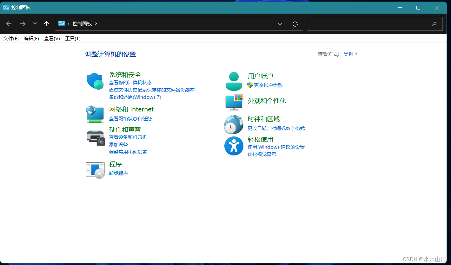
Task: Open 硬件和声音 category heading
Action: tap(125, 129)
